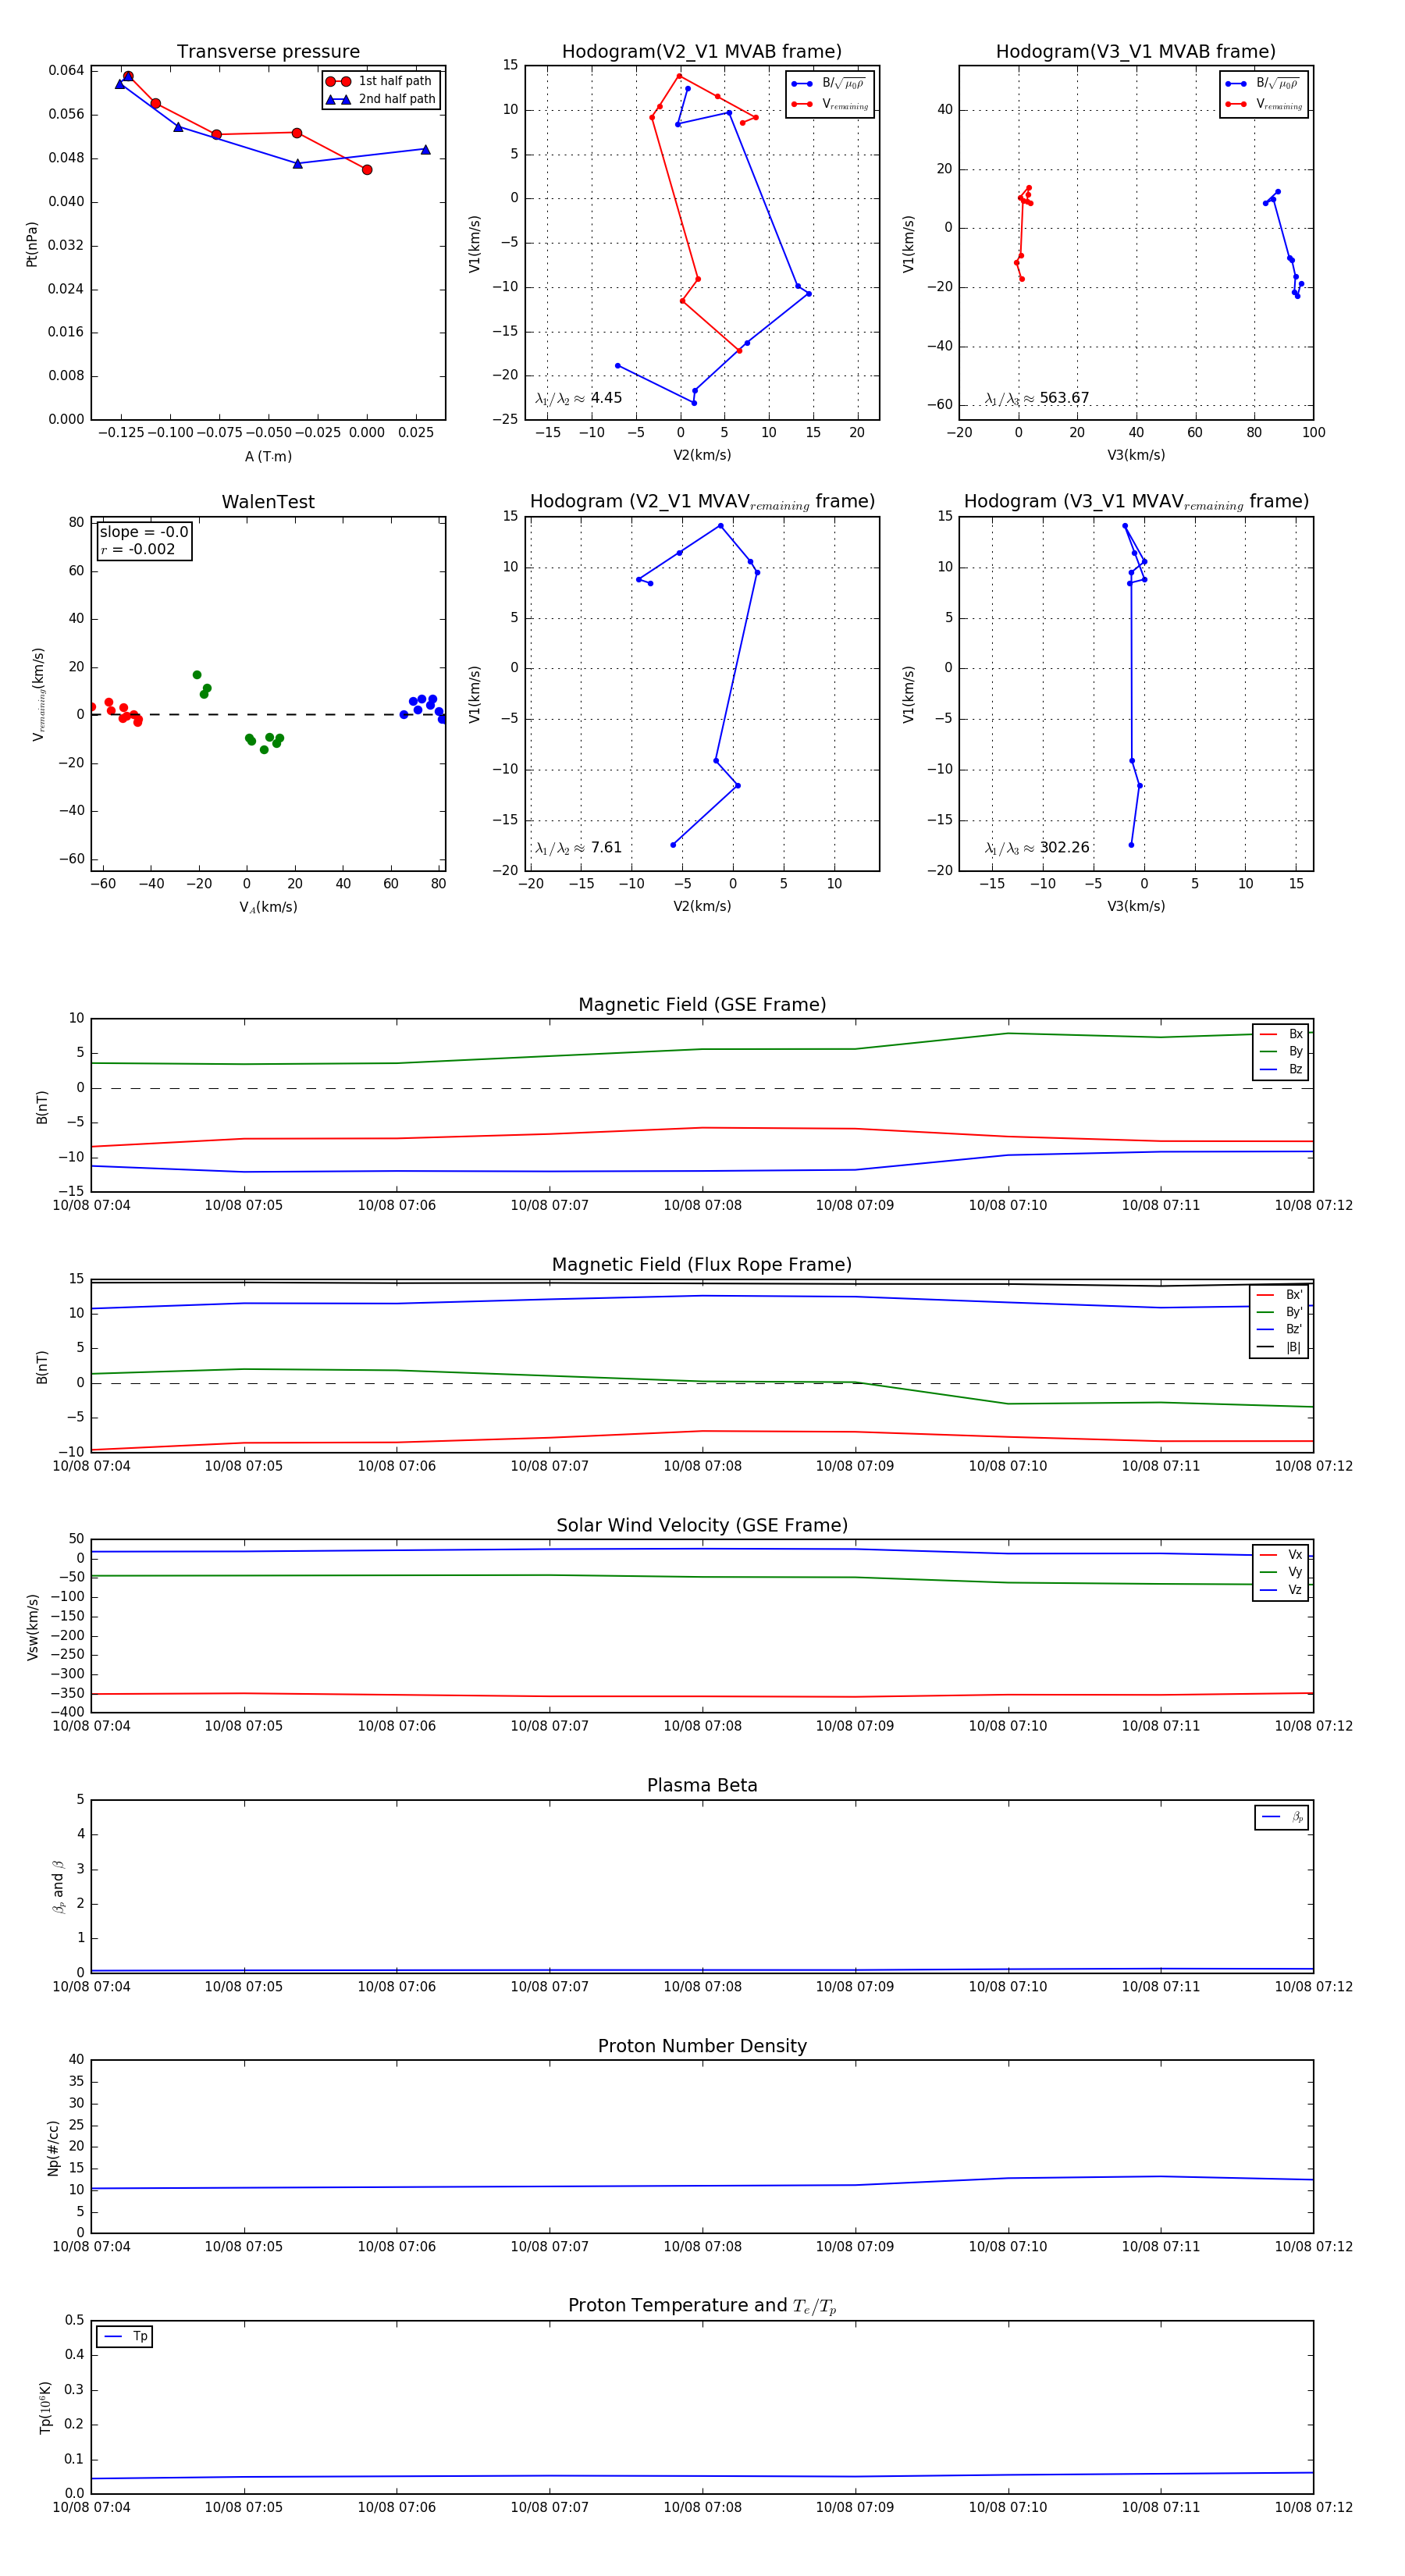Click the 'A (T·m)' x-axis label

coord(268,456)
